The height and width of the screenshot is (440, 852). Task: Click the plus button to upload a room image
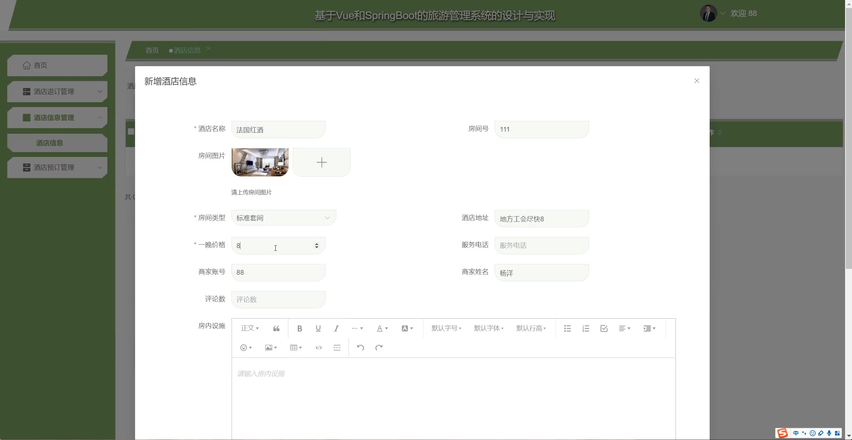(321, 162)
